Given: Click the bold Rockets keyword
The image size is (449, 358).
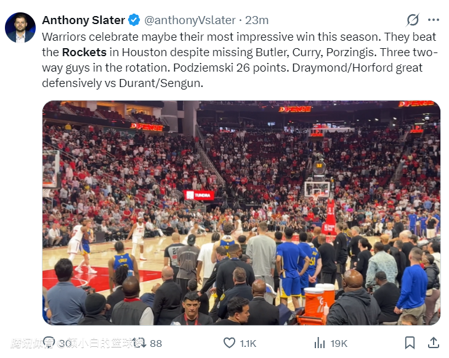Looking at the screenshot, I should (x=84, y=52).
